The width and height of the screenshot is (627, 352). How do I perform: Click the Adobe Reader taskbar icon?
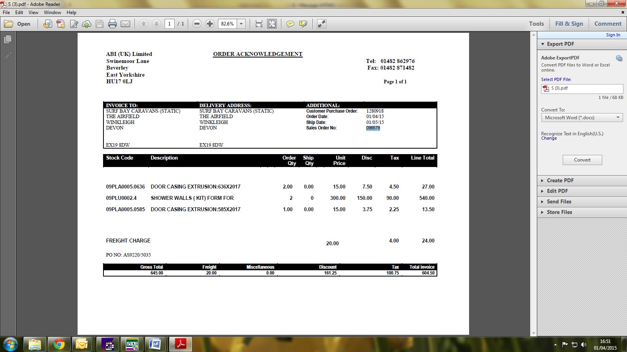[181, 345]
